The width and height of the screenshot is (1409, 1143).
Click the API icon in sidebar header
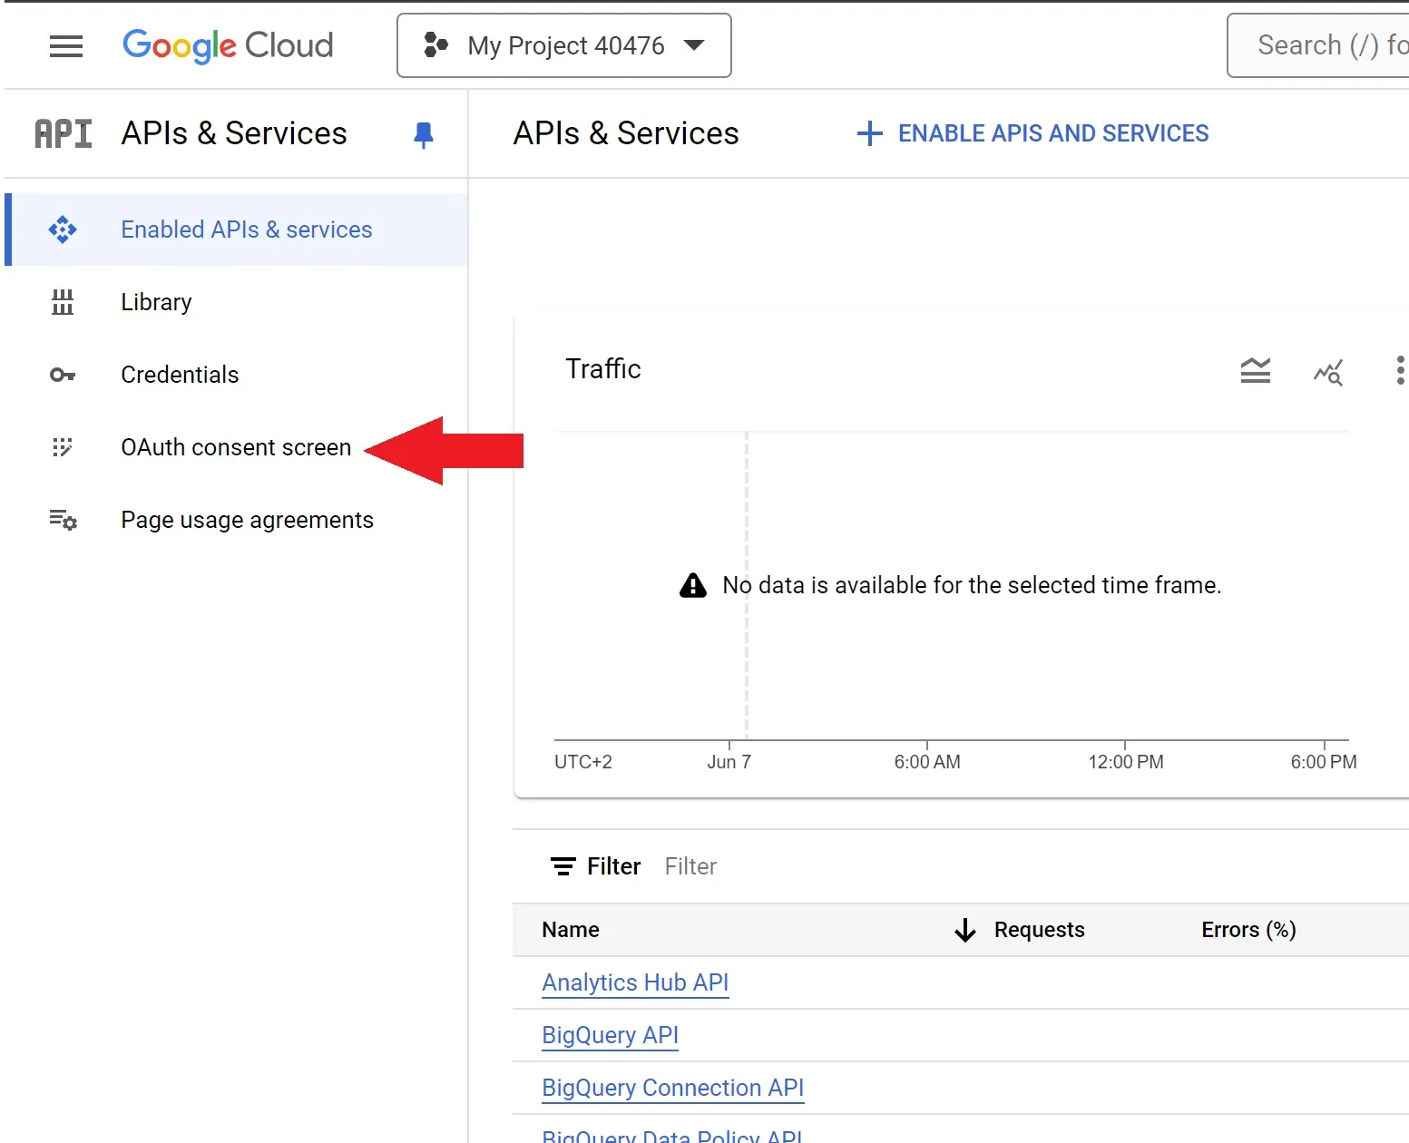tap(63, 134)
